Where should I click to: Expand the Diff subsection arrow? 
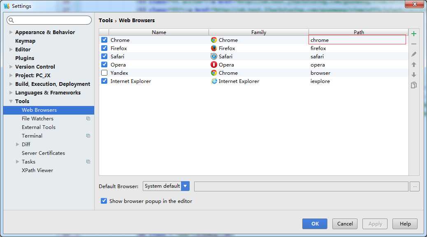click(x=17, y=144)
